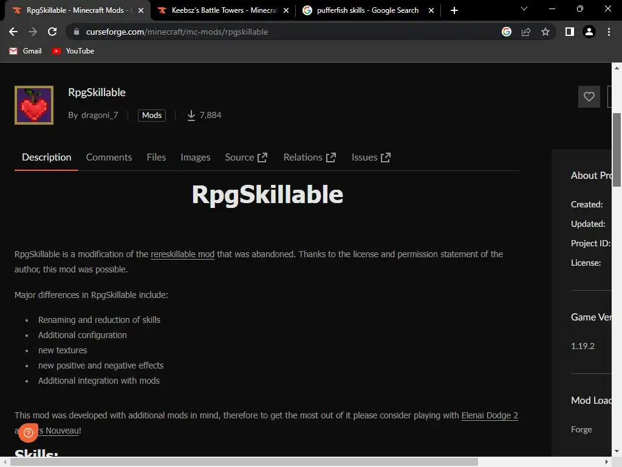Screen dimensions: 622x467
Task: Click the 7,884 downloads number
Action: [210, 115]
